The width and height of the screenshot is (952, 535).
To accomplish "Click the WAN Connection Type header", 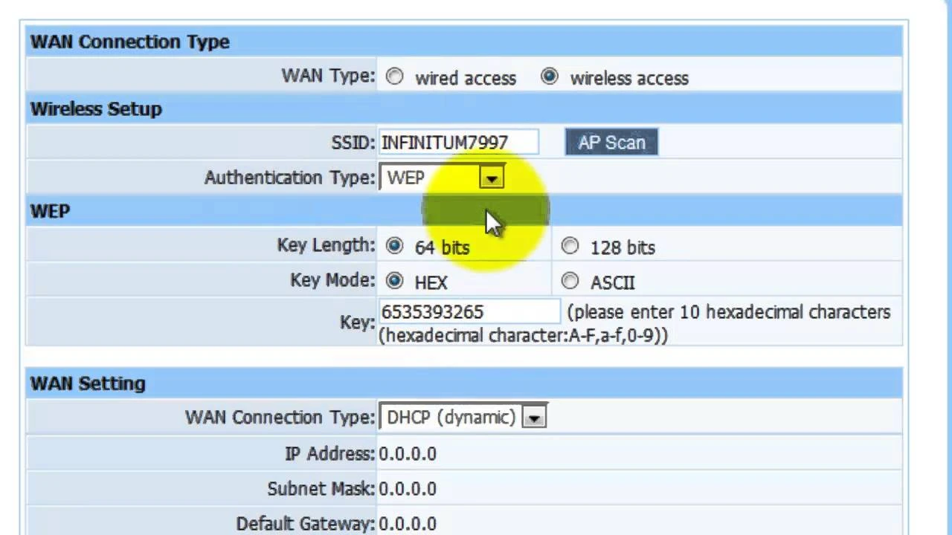I will 129,42.
